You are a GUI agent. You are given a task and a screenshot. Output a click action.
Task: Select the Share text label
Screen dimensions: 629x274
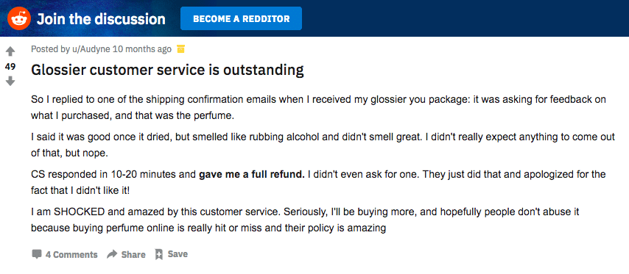click(133, 254)
